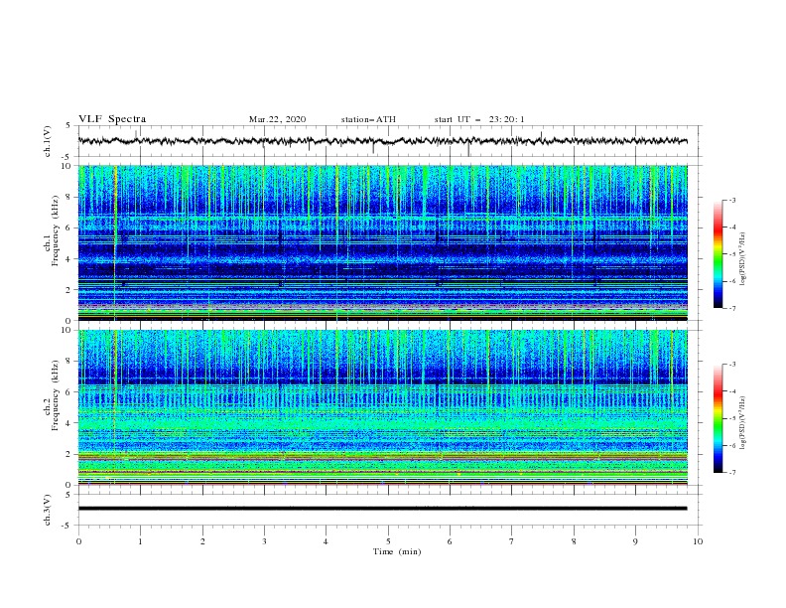Viewport: 786px width, 608px height.
Task: Click the log(PSD) label beside ch.2 color bar
Action: click(x=742, y=423)
